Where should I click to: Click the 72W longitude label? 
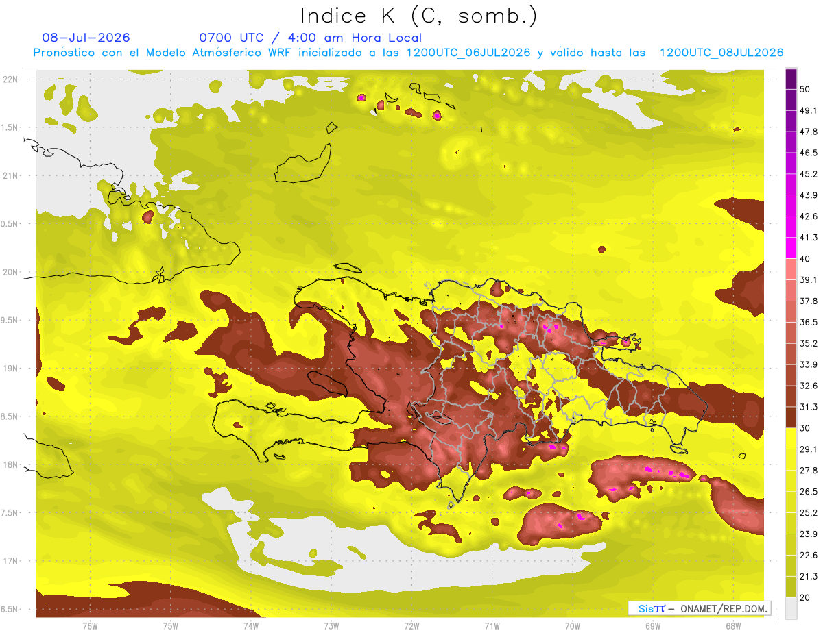point(411,625)
